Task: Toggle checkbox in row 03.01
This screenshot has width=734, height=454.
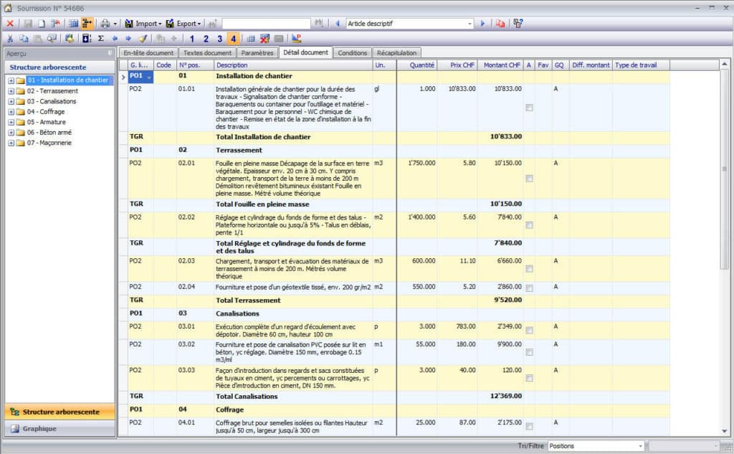Action: click(529, 331)
